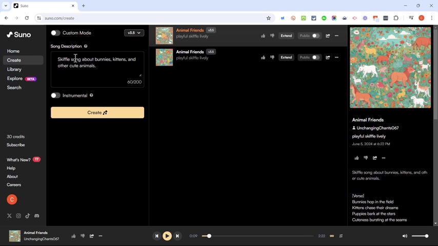438x246 pixels.
Task: Dislike the song in the player bar
Action: (83, 236)
